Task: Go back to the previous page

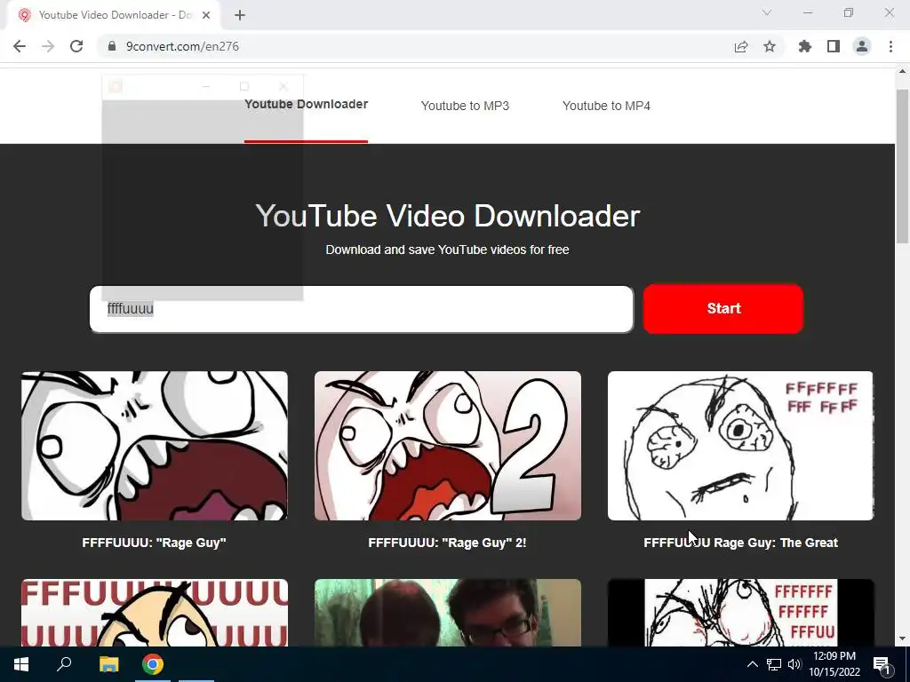Action: coord(20,46)
